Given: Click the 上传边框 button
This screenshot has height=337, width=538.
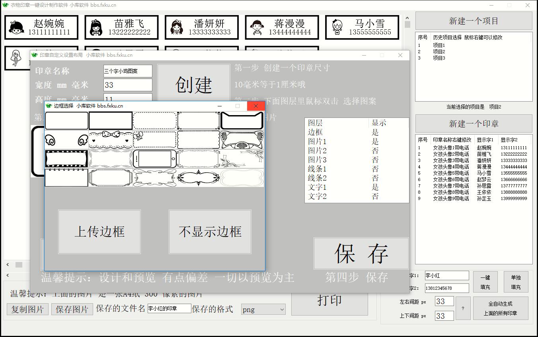Looking at the screenshot, I should tap(99, 232).
